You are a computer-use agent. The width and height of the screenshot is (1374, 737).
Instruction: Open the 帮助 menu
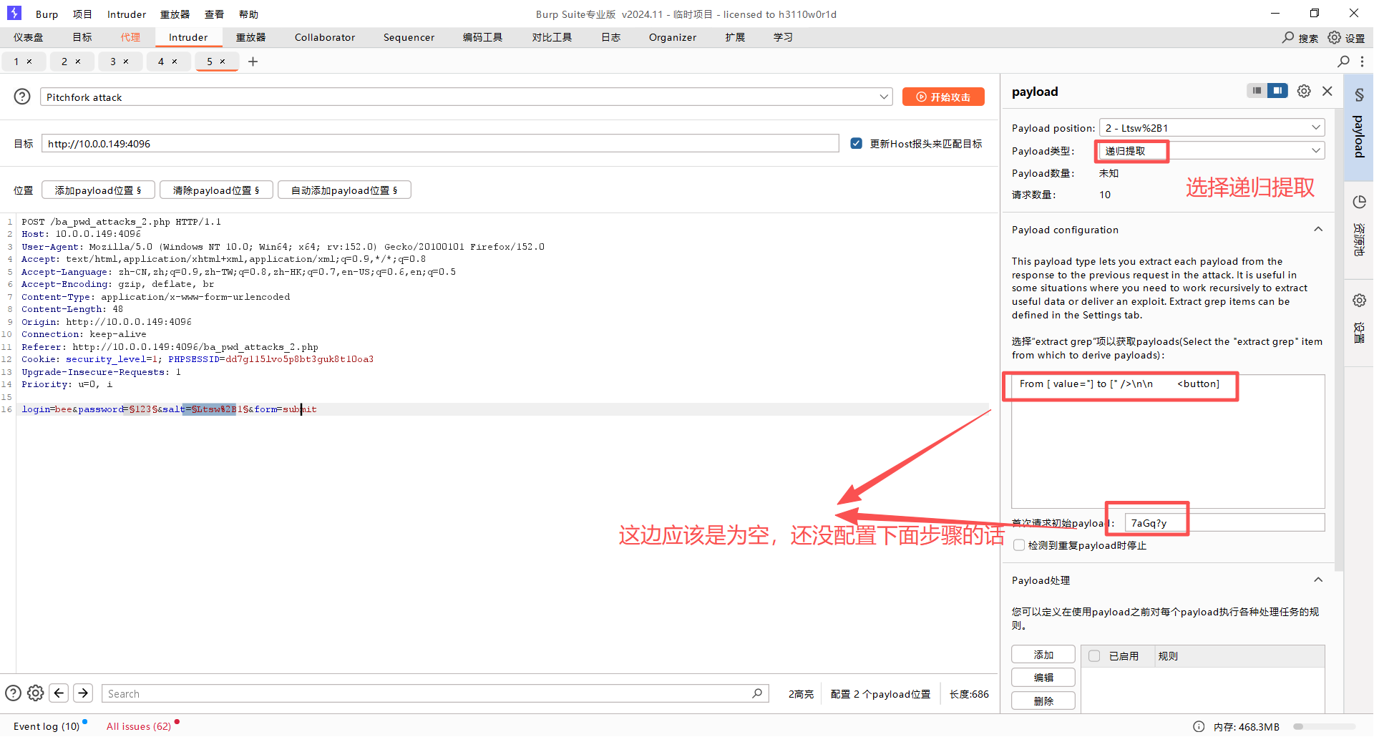point(248,14)
